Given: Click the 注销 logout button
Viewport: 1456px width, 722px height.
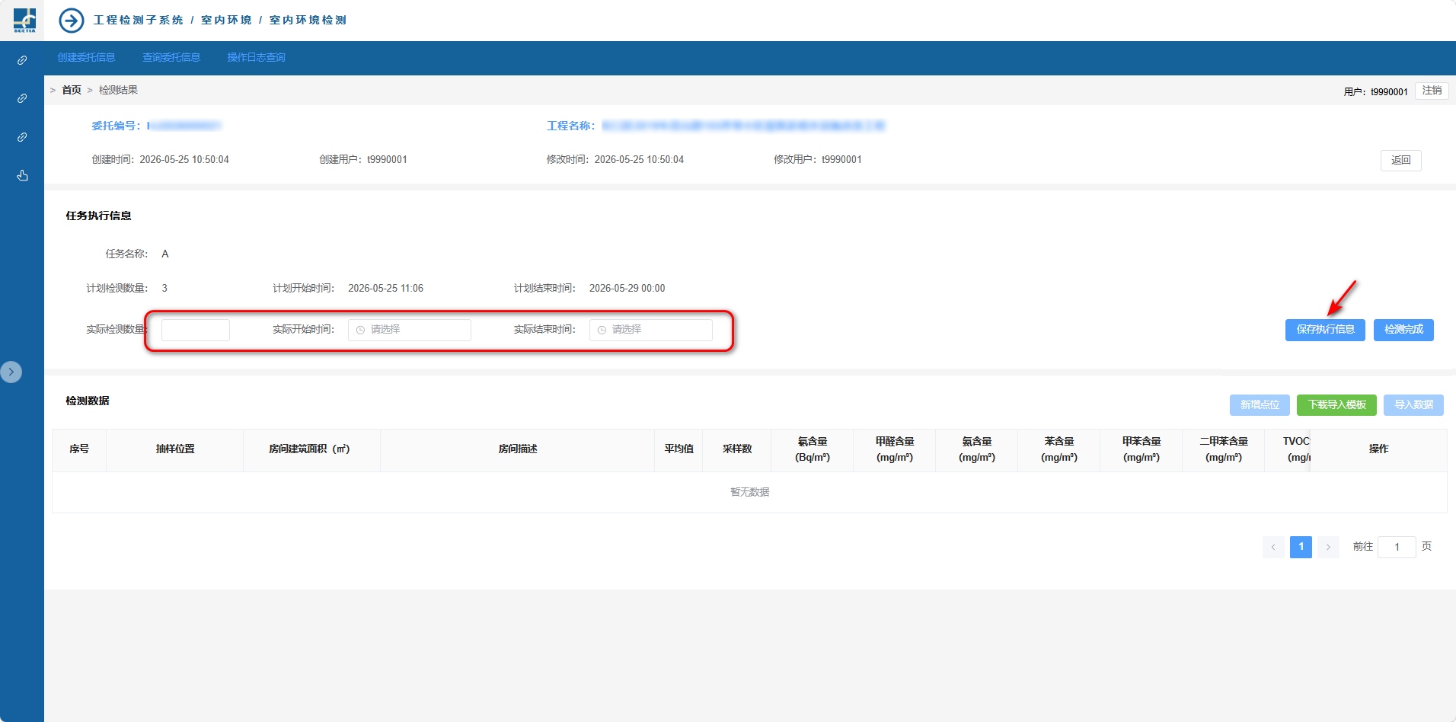Looking at the screenshot, I should point(1432,91).
